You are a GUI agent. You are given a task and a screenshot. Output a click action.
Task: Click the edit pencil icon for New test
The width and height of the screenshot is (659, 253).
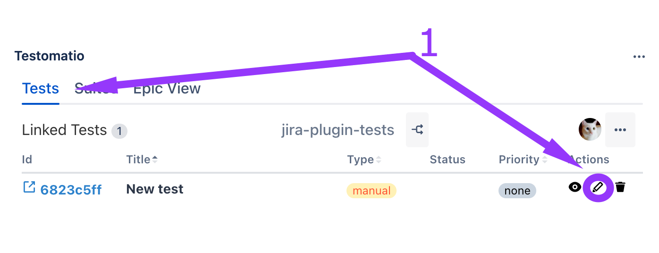pyautogui.click(x=598, y=188)
